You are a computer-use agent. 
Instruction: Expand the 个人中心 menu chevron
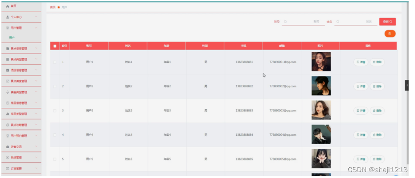click(36, 17)
